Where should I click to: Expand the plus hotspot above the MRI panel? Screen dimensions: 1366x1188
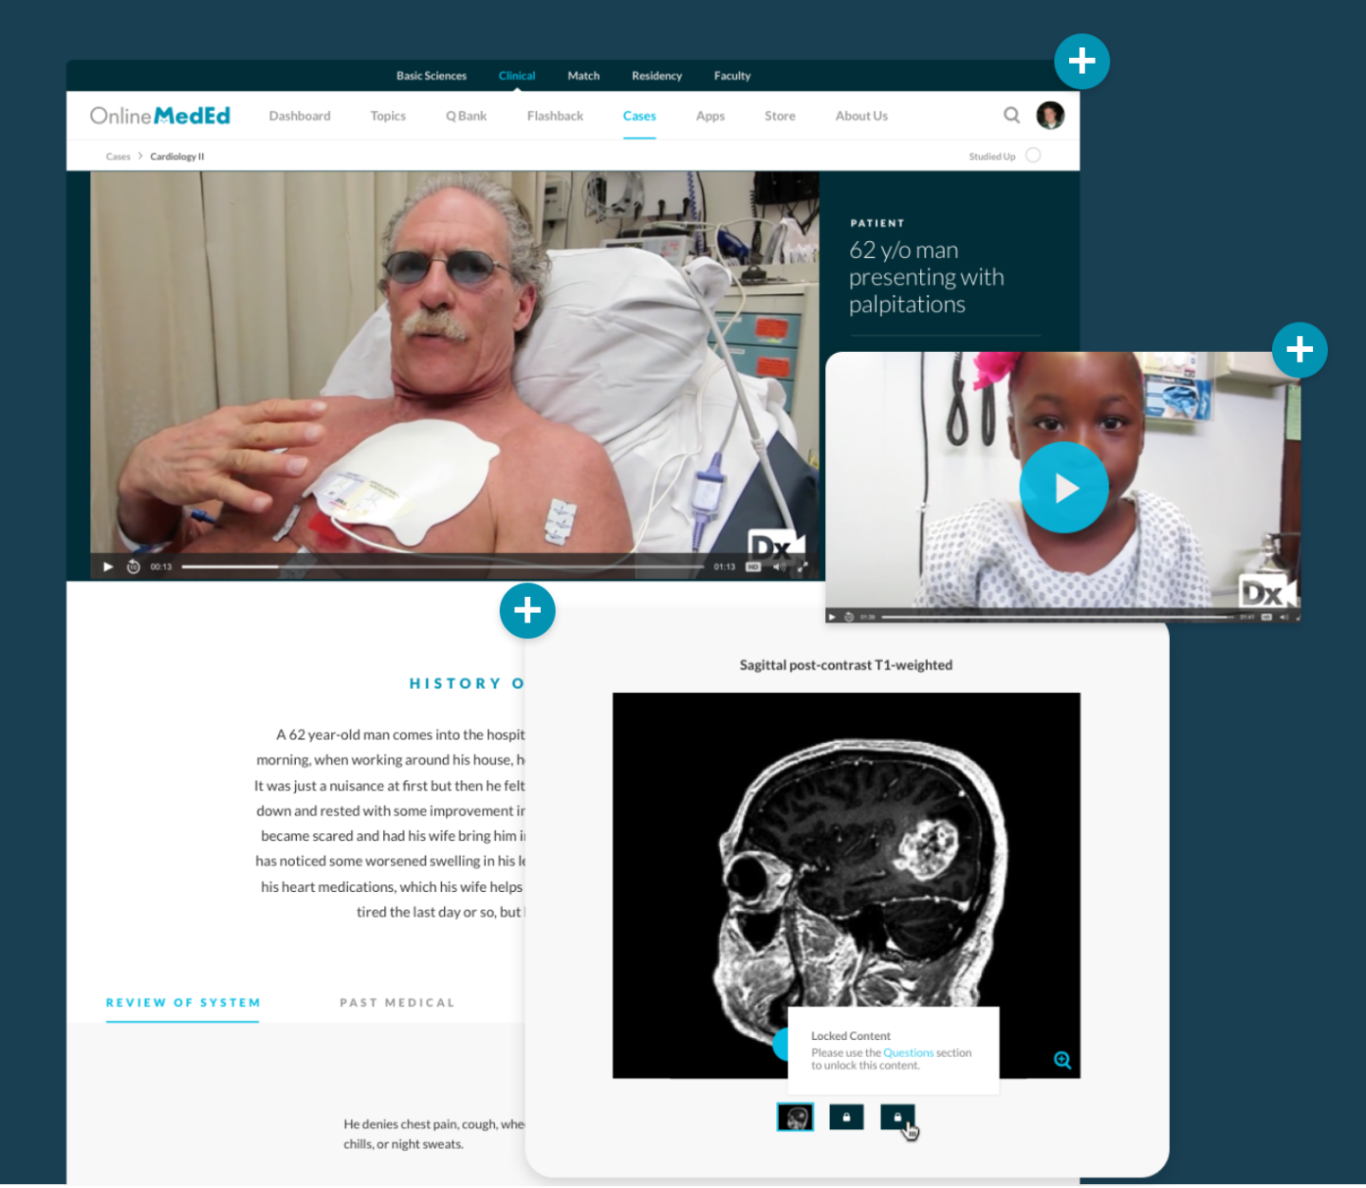tap(527, 610)
